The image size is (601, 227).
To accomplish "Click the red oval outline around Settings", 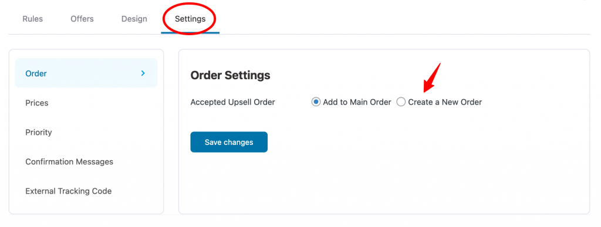I will (x=190, y=18).
